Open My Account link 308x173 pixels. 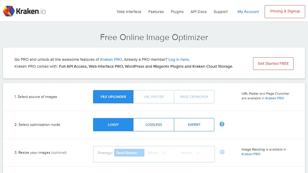pos(248,12)
